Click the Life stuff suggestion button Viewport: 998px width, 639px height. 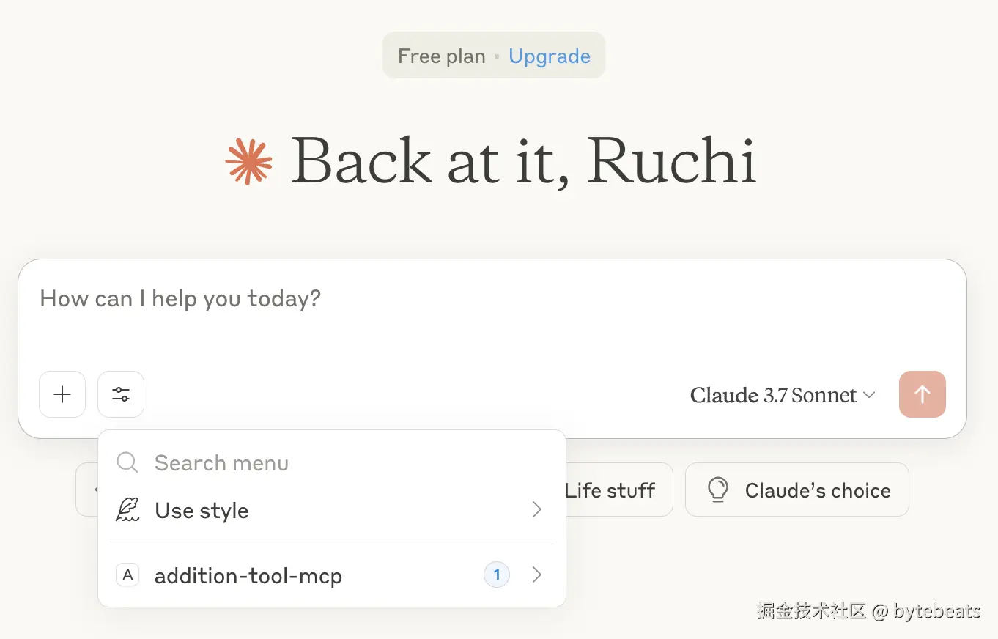(x=618, y=490)
